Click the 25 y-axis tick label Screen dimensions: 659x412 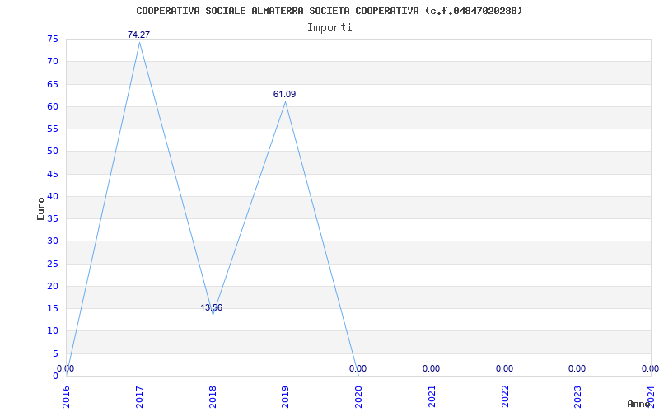point(53,264)
